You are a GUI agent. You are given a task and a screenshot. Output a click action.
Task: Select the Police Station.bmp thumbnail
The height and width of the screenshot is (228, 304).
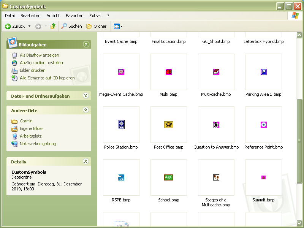(121, 125)
